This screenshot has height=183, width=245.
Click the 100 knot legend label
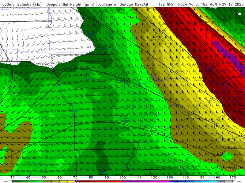123,178
